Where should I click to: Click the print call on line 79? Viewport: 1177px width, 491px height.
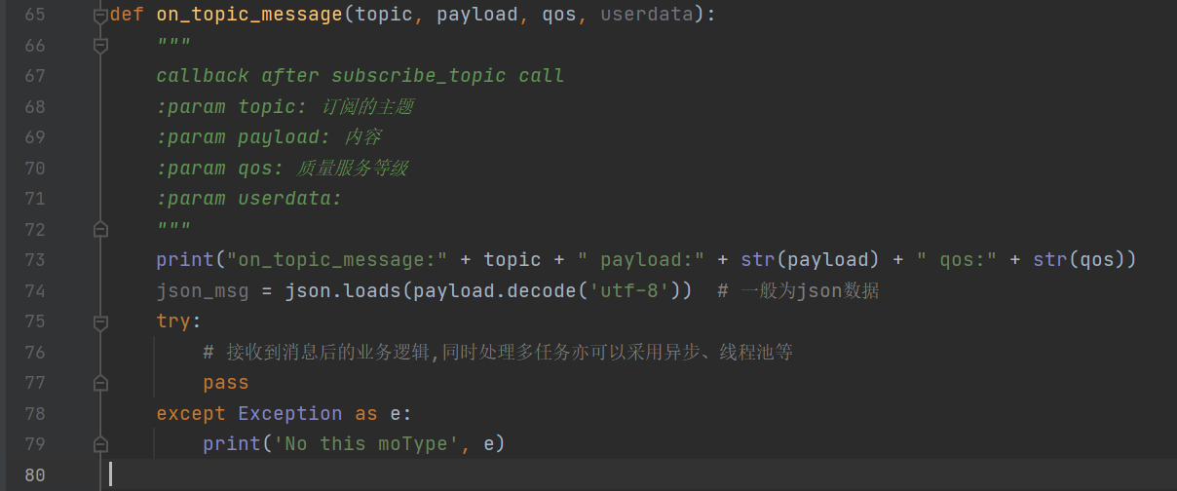tap(232, 444)
